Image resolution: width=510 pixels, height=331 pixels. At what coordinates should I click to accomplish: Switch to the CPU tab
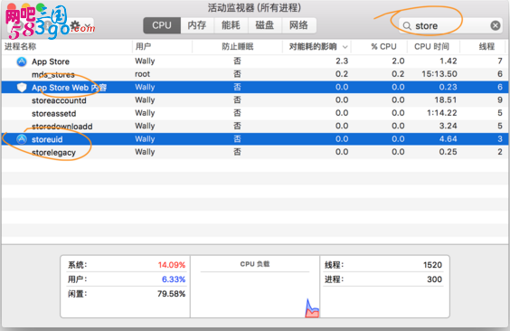point(162,25)
